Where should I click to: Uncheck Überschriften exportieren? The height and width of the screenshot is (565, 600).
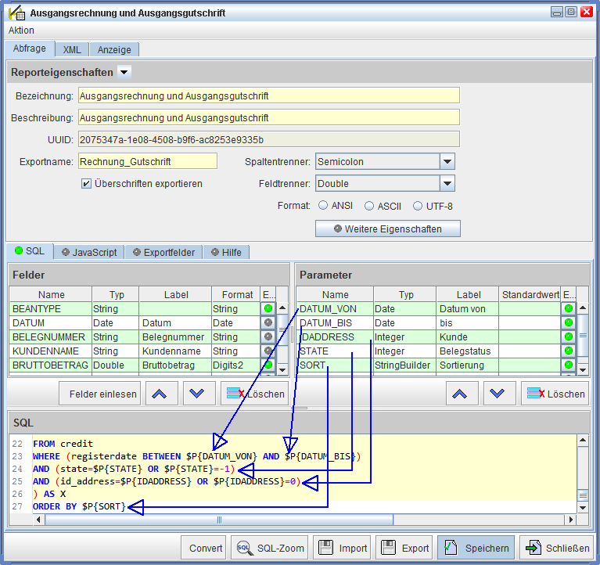(x=86, y=184)
